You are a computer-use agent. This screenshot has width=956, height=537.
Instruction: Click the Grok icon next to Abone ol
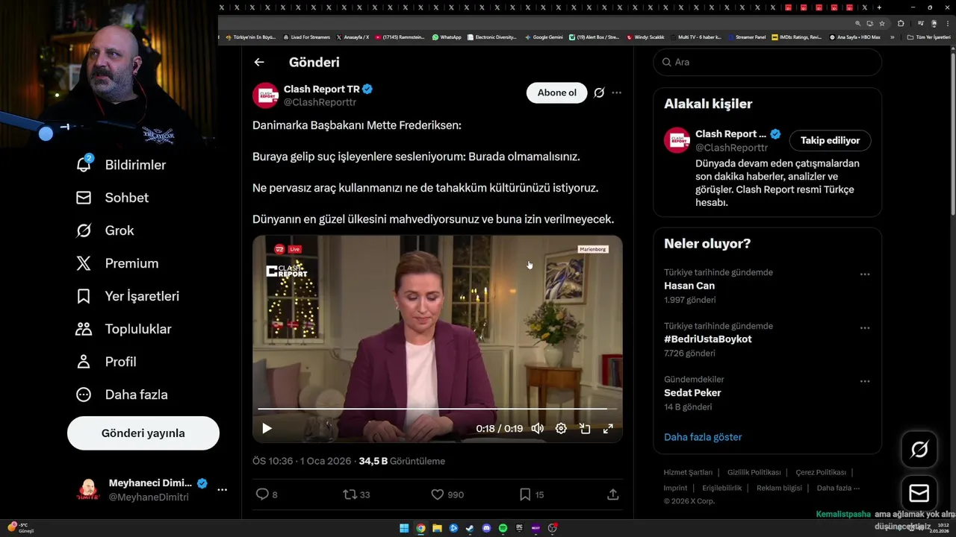(599, 92)
